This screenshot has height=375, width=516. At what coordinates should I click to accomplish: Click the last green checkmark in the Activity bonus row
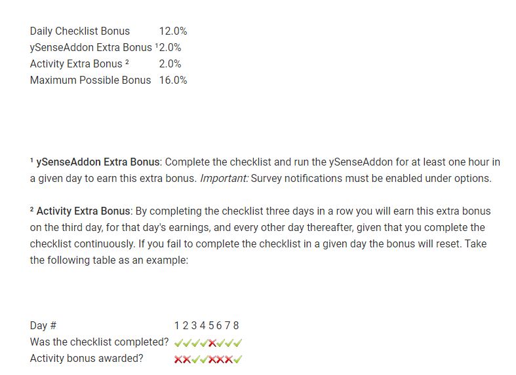click(x=238, y=359)
